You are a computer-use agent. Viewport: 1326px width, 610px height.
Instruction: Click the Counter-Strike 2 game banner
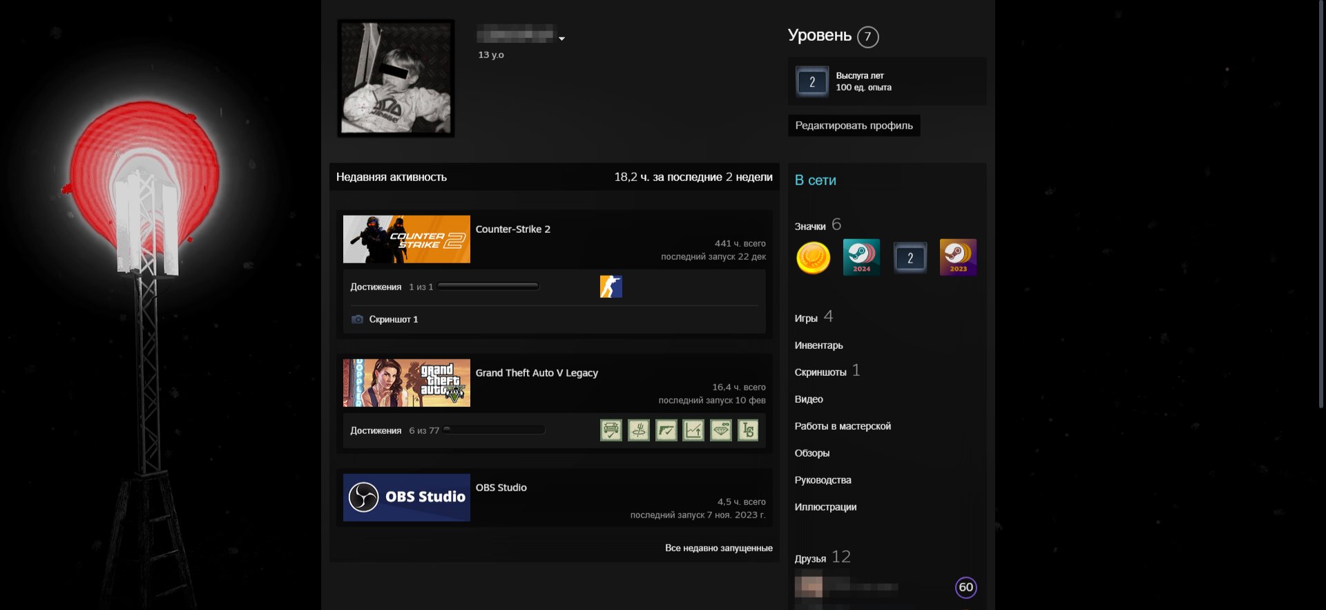pyautogui.click(x=406, y=239)
